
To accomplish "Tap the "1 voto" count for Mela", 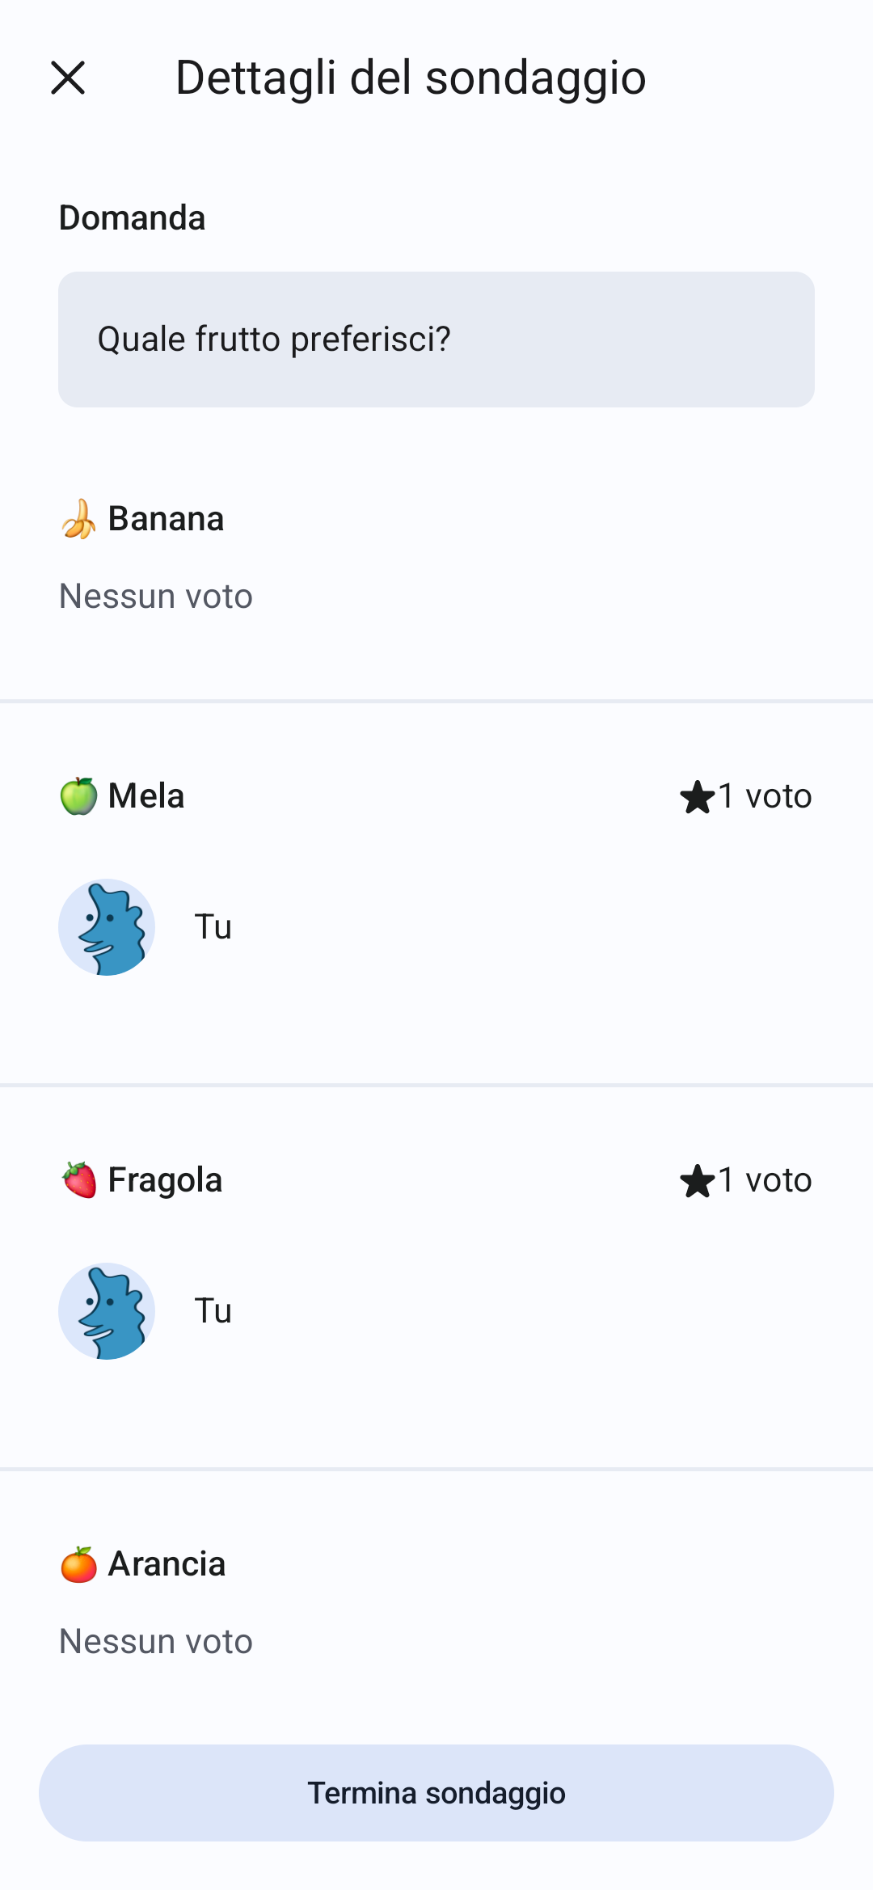I will coord(765,796).
